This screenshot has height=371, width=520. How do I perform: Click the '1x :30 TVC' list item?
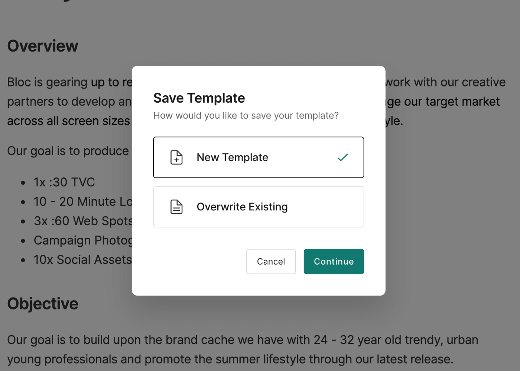[x=64, y=182]
